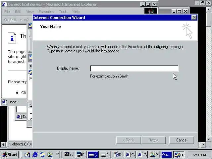Click the '3 object(s)' status bar text
Screen dimensions: 212x159
pos(20,144)
